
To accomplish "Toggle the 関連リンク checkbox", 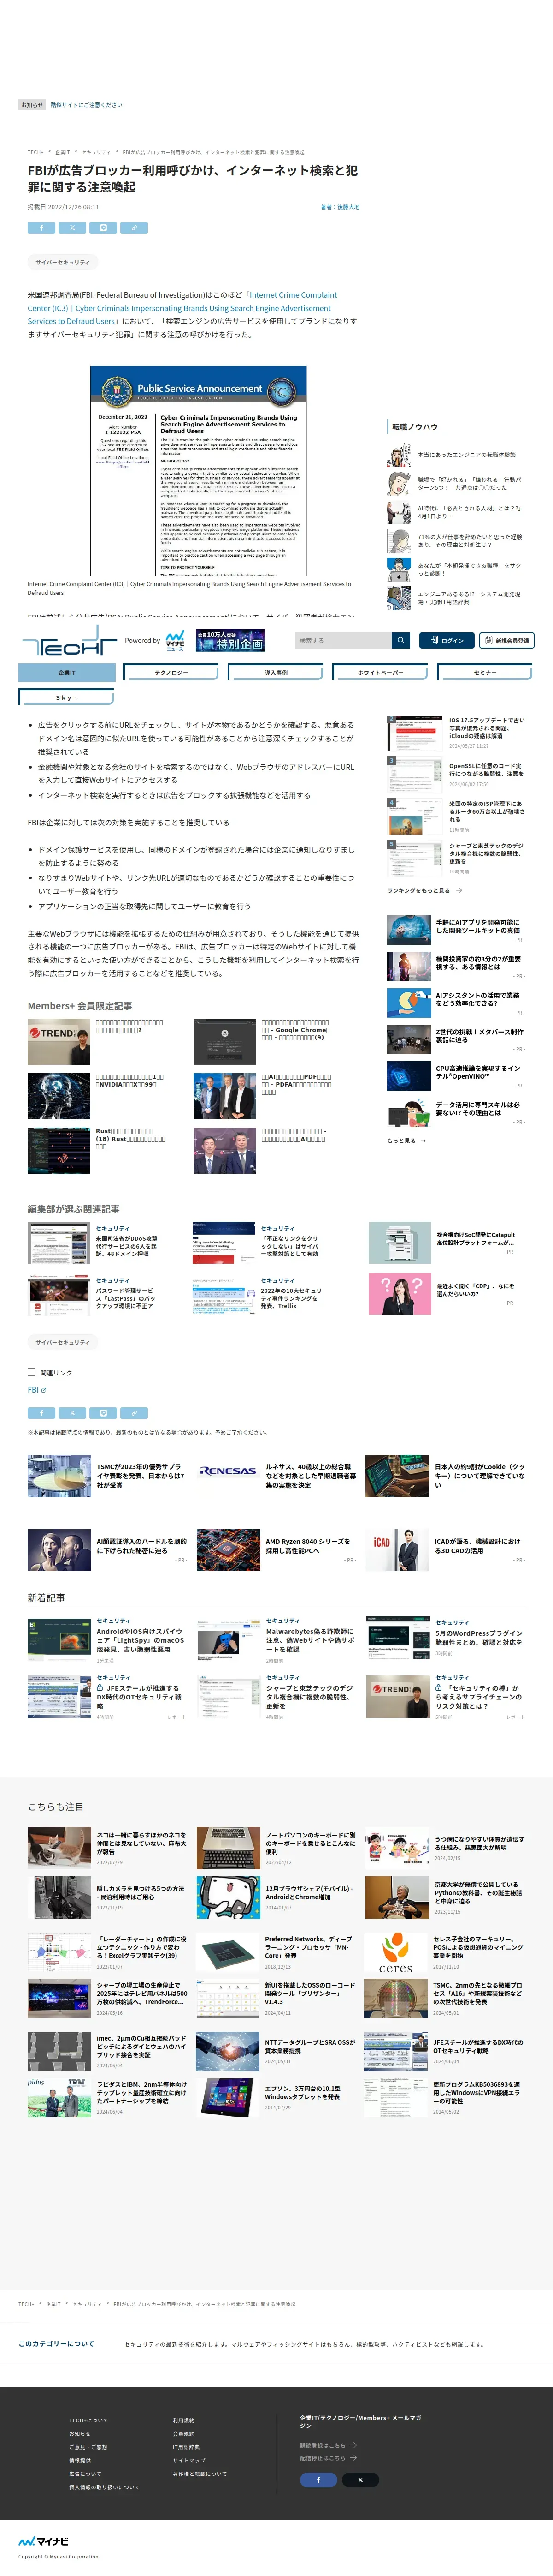I will click(x=32, y=1372).
